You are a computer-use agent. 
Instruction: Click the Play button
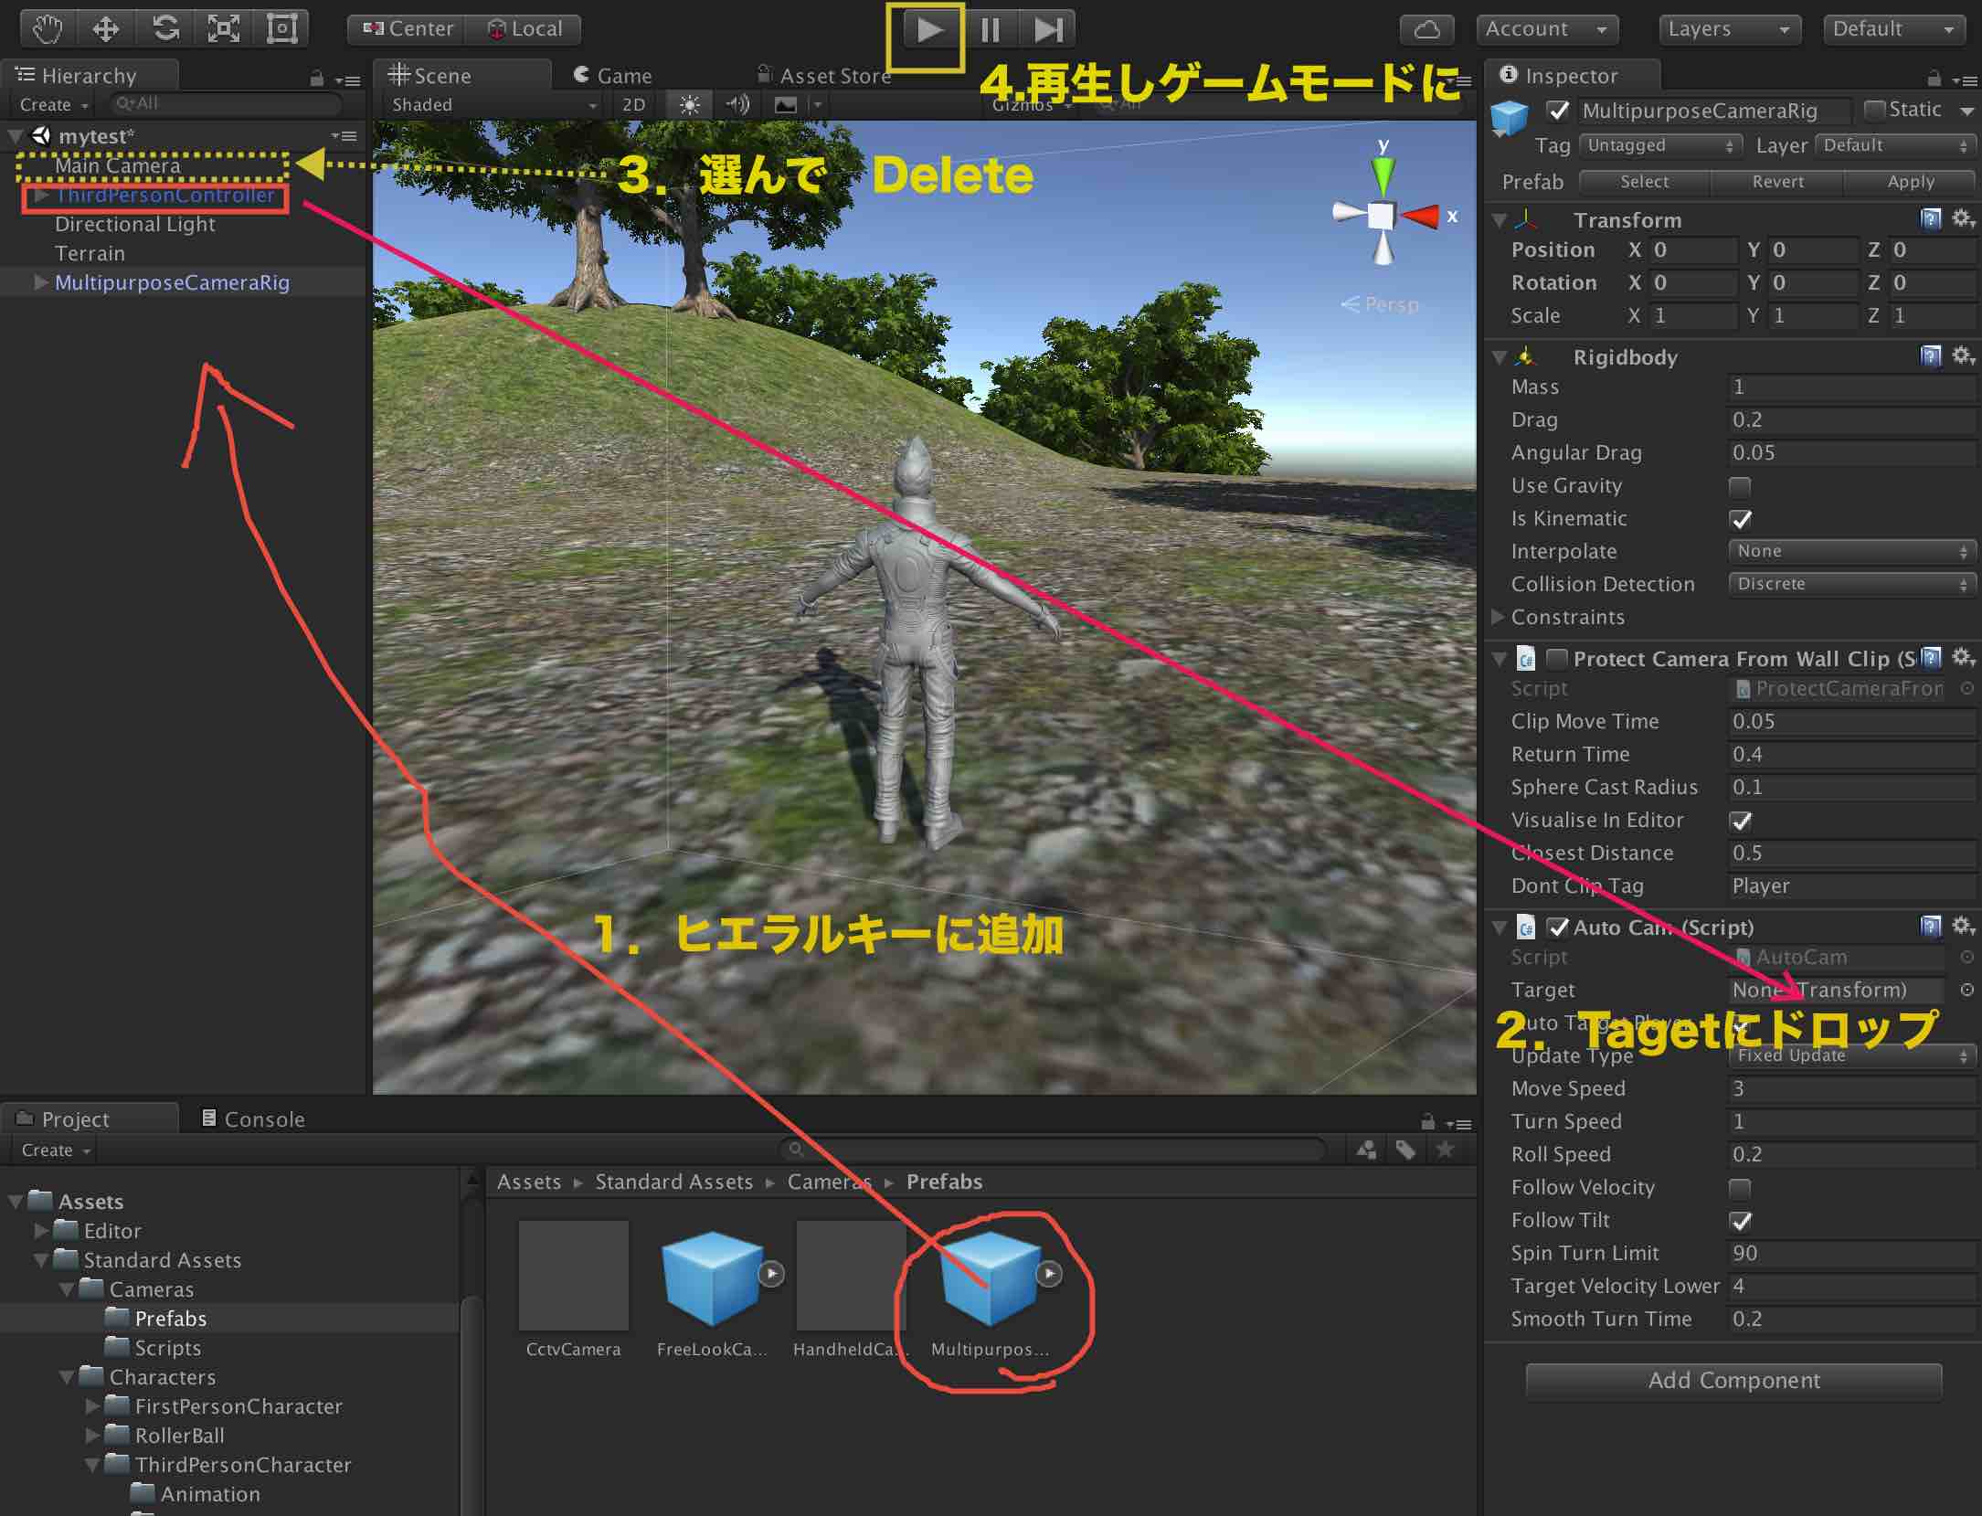point(929,30)
